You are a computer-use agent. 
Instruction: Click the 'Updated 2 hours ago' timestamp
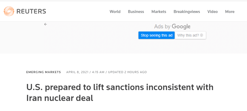(x=127, y=72)
